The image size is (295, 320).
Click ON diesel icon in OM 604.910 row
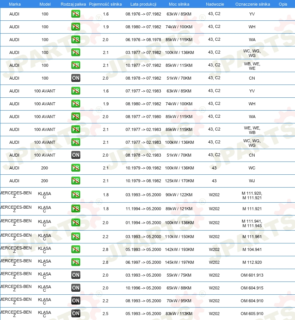[76, 301]
